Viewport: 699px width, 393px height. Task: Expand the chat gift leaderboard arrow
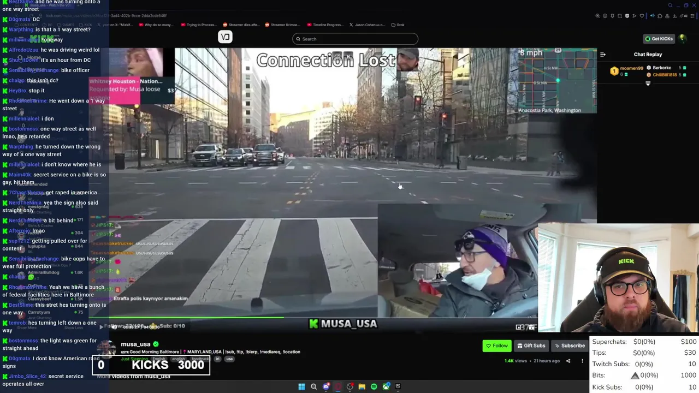[648, 84]
